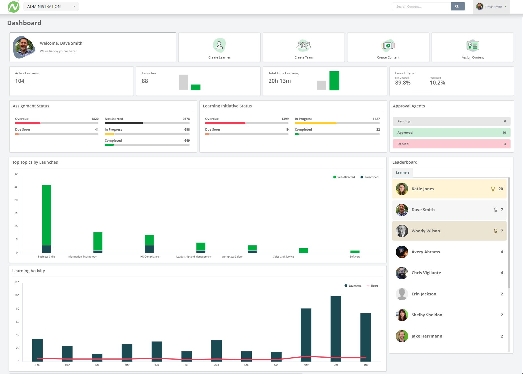Image resolution: width=523 pixels, height=374 pixels.
Task: Select the Learners tab in Leaderboard
Action: (x=403, y=172)
